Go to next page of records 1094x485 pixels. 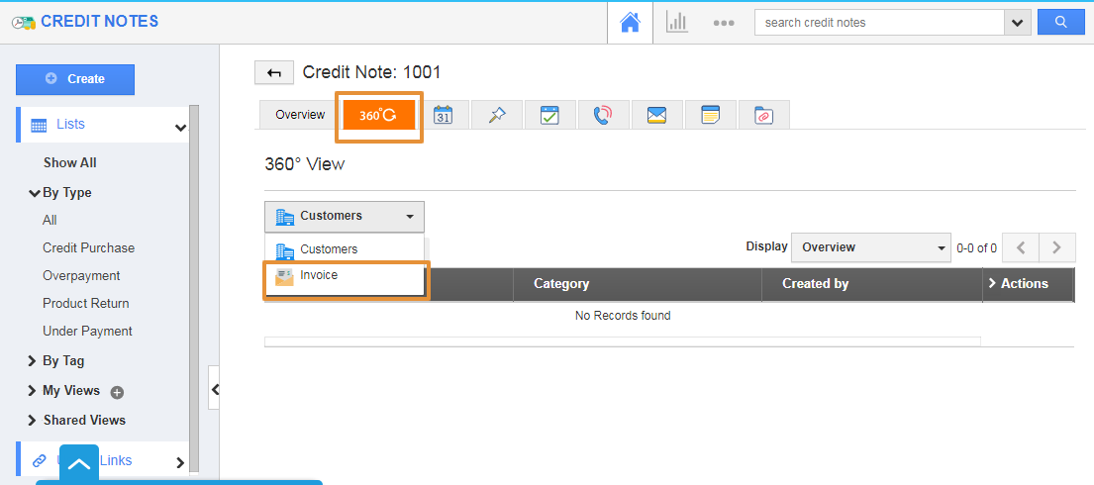1056,247
